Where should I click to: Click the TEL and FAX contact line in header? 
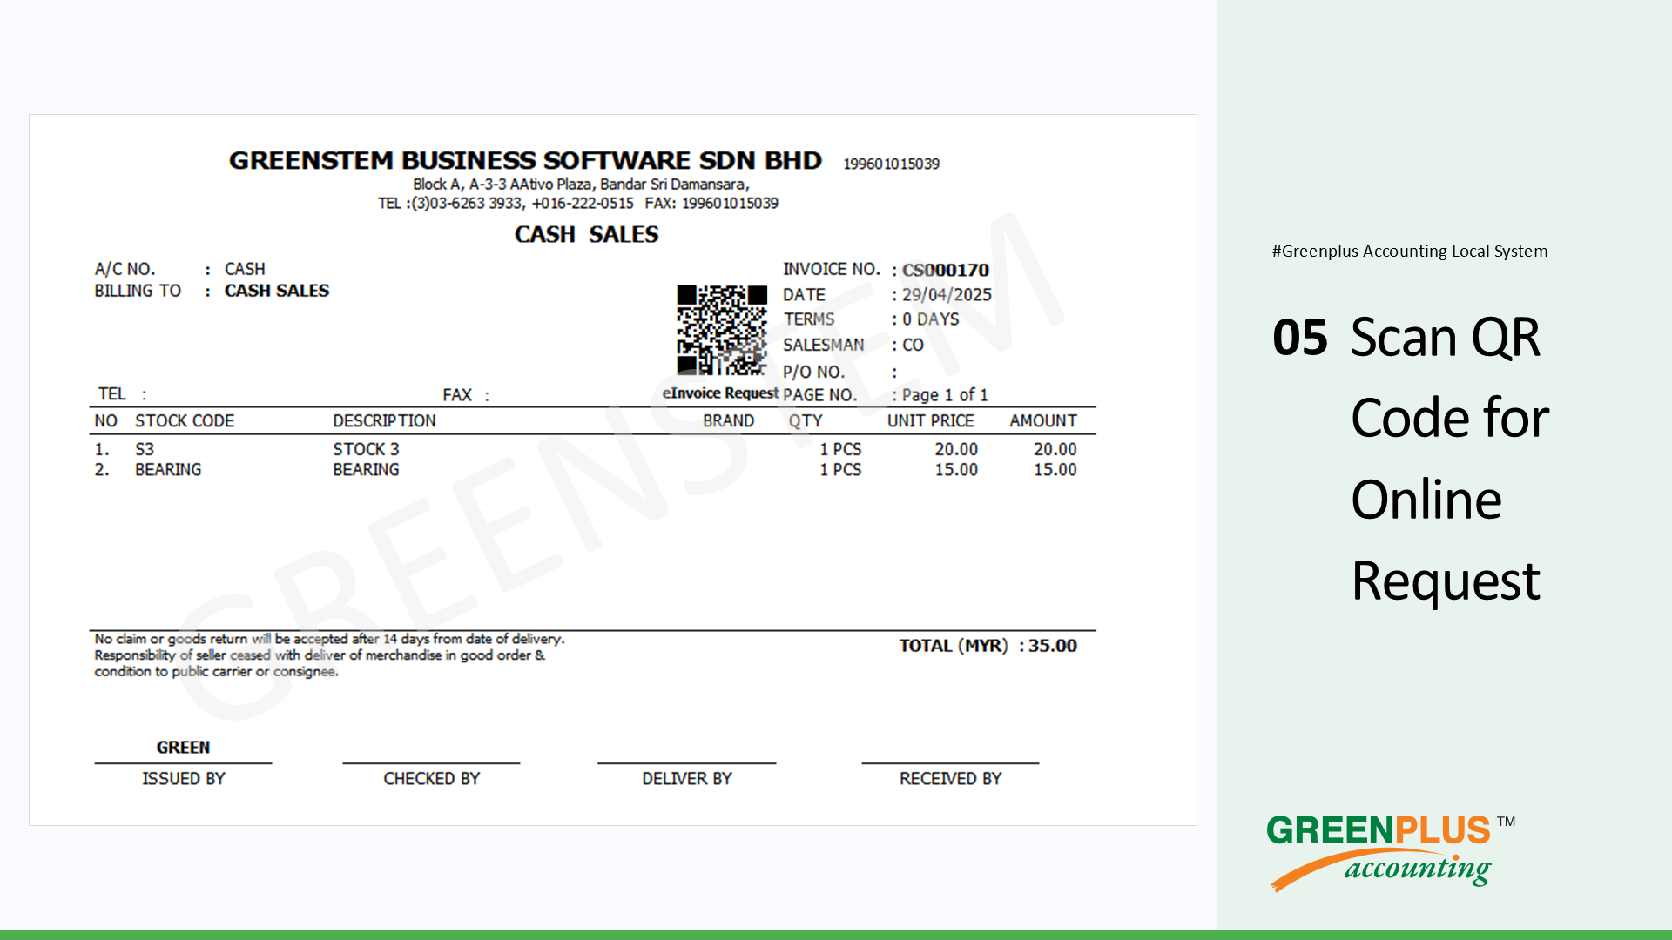578,204
